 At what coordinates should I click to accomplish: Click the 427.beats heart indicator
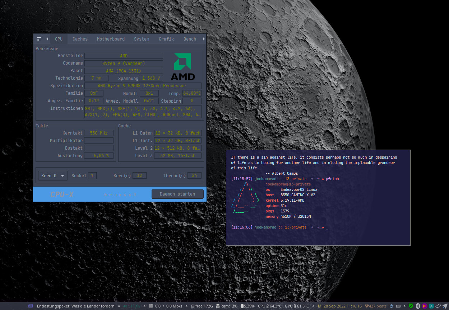[376, 306]
